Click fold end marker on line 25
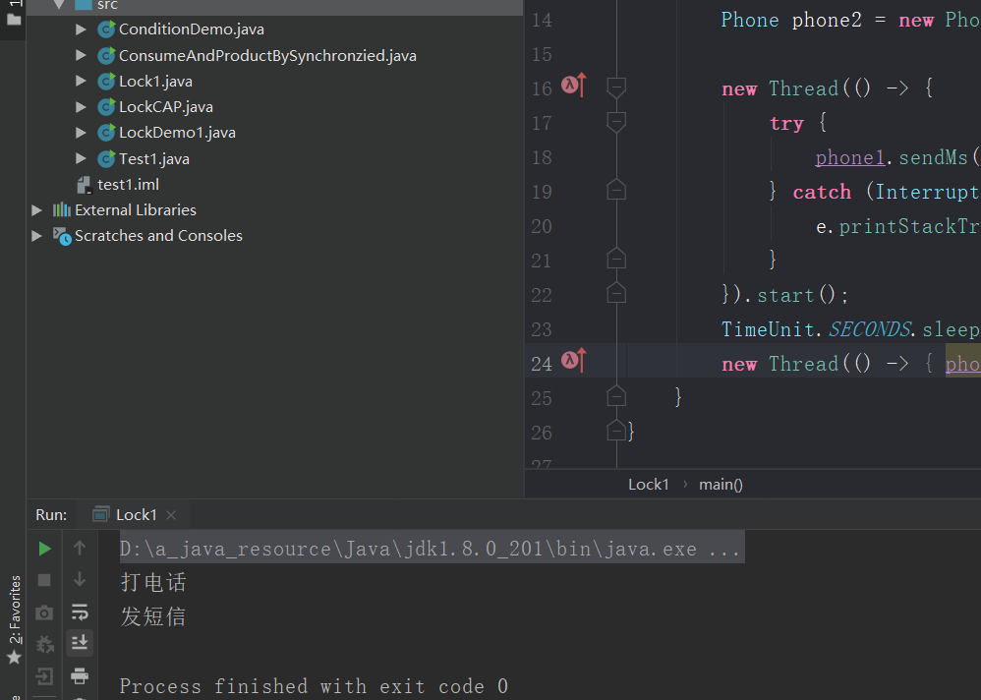 pyautogui.click(x=616, y=396)
